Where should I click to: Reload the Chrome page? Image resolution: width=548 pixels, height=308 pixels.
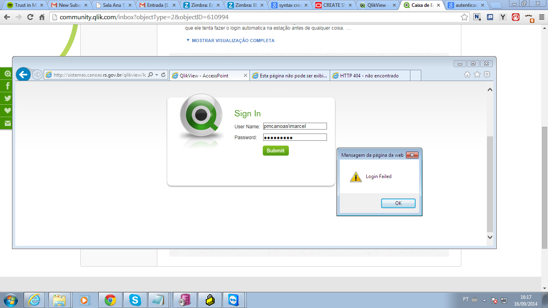(x=30, y=17)
